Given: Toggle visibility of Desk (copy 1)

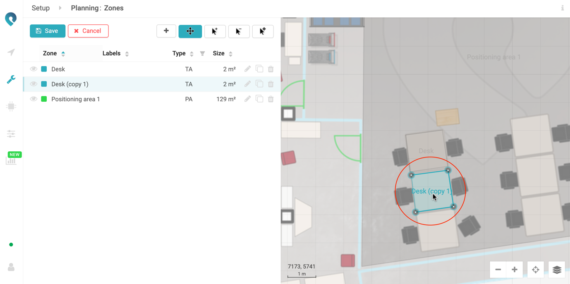Looking at the screenshot, I should (x=34, y=84).
